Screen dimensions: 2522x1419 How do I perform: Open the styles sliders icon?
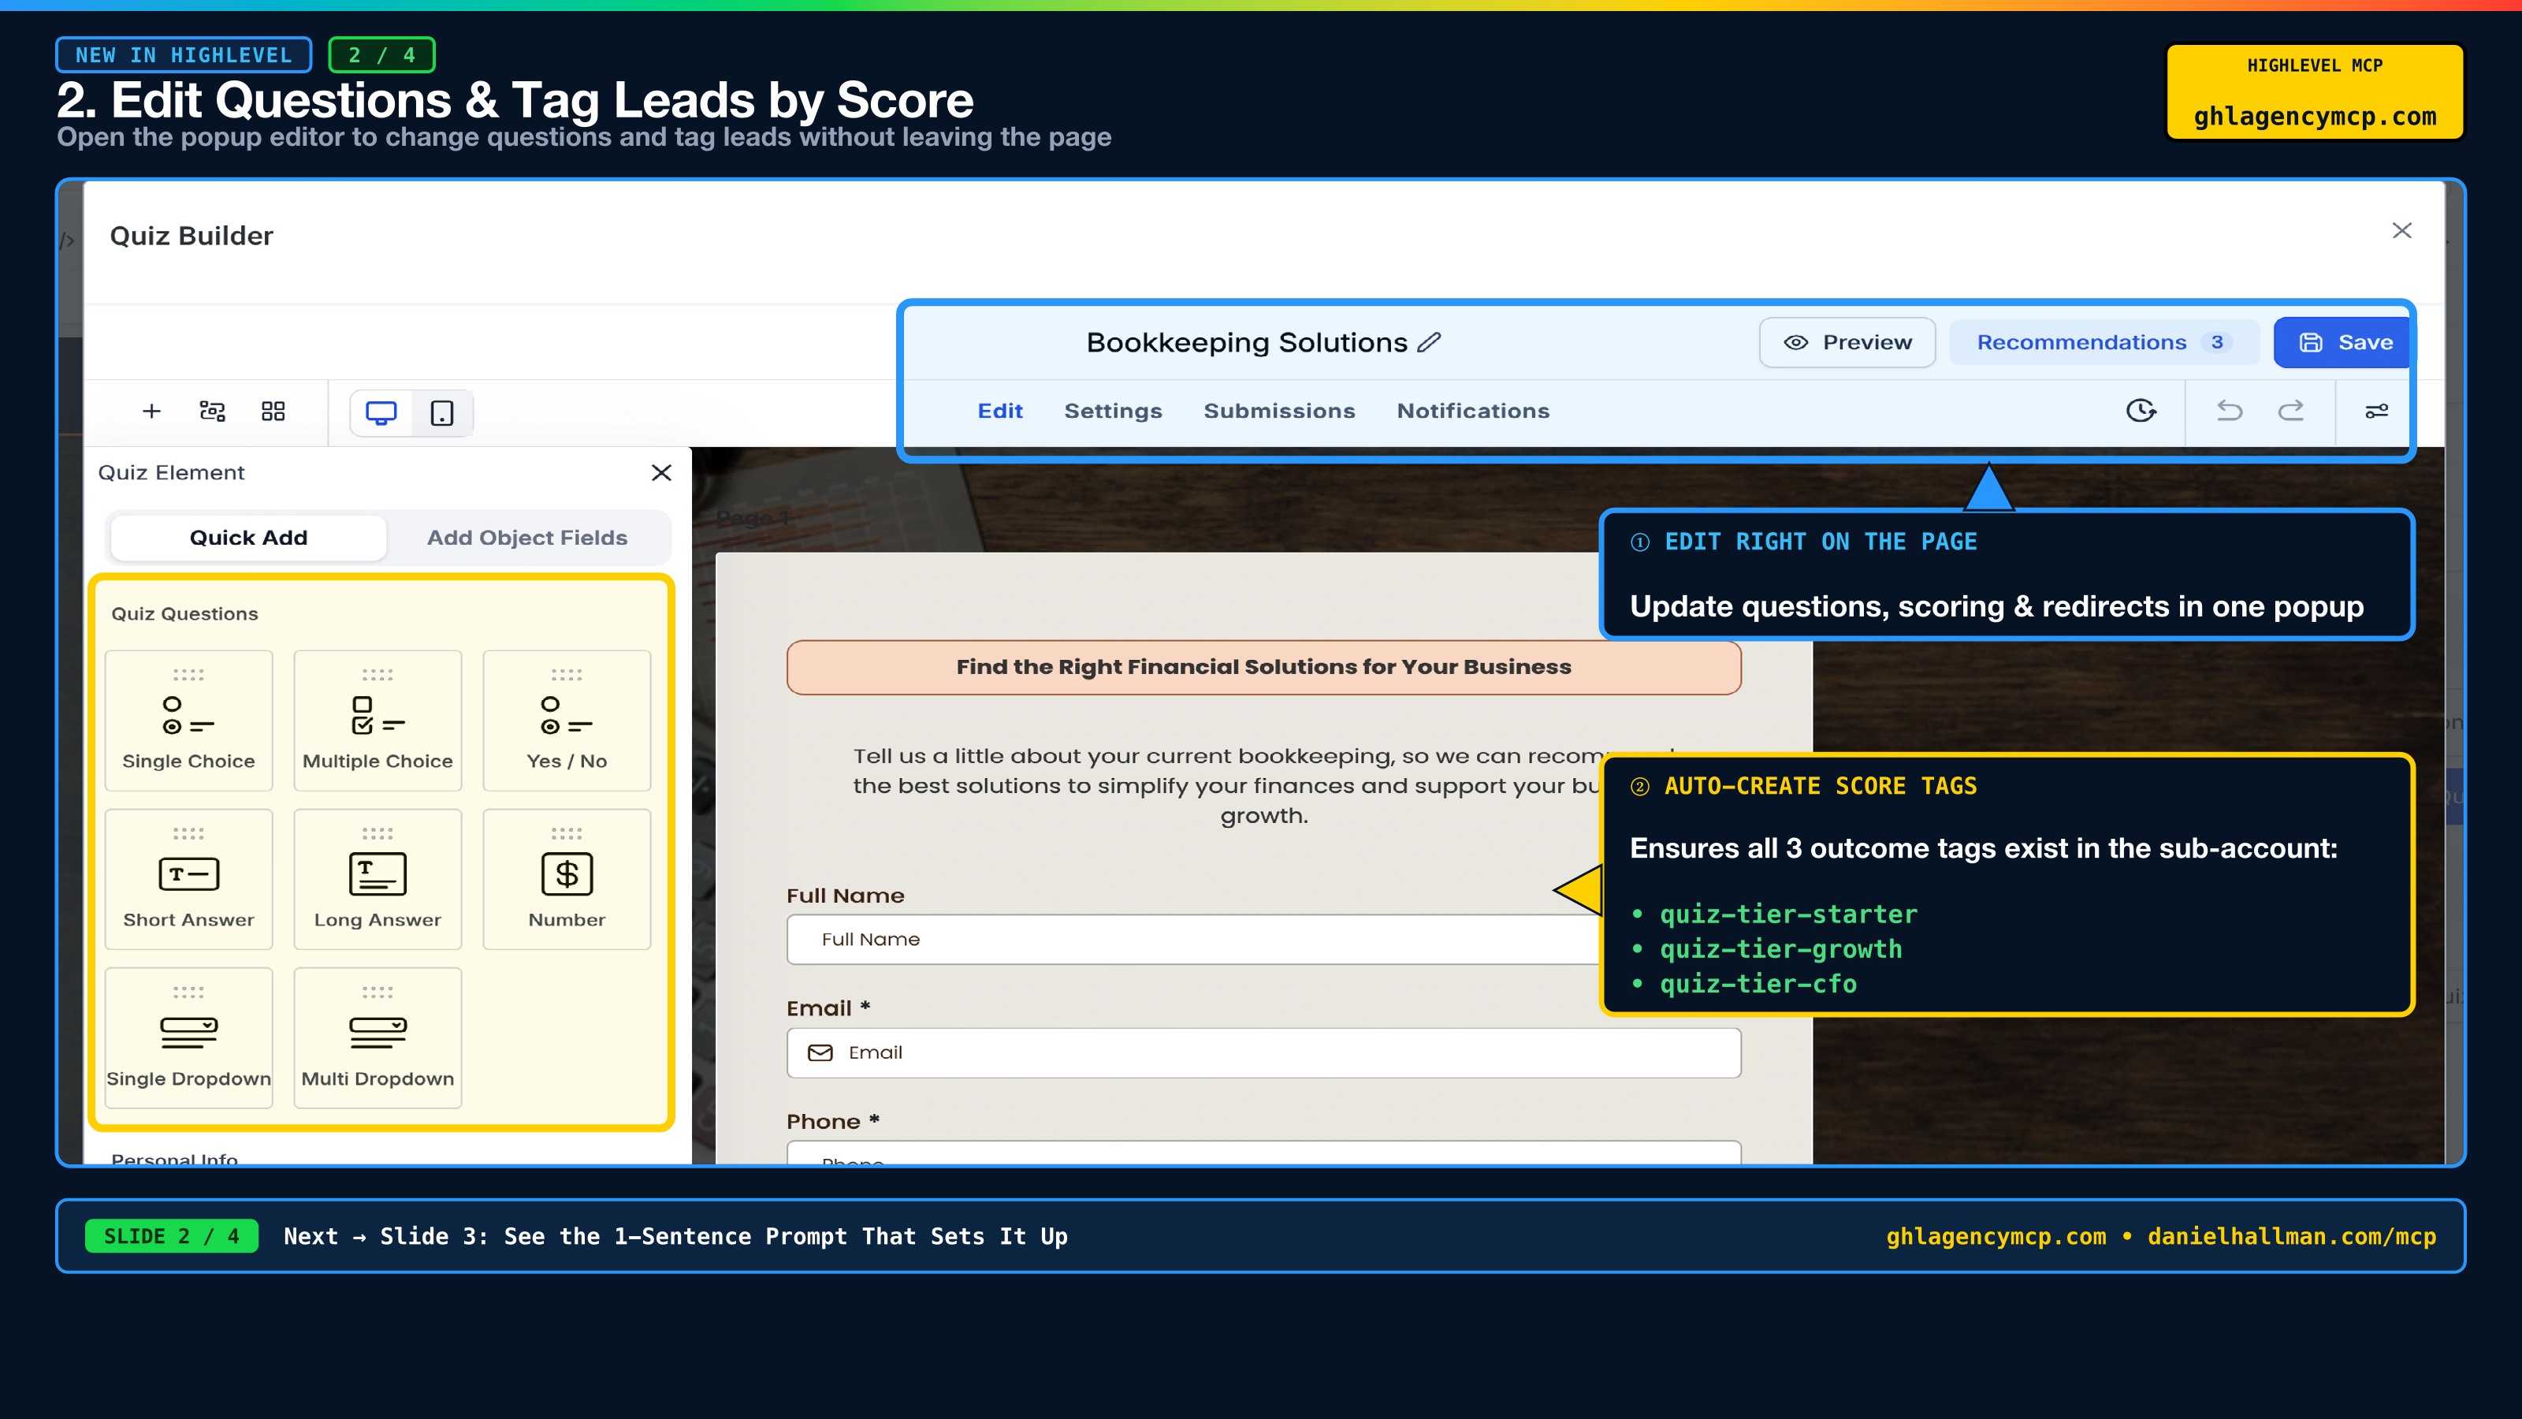click(x=2376, y=410)
